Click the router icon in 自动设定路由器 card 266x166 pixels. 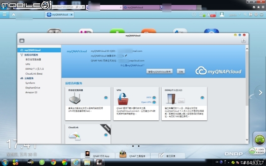point(75,98)
